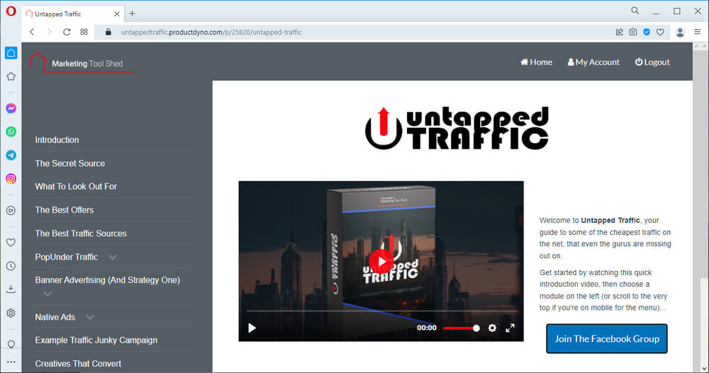Reload the page
Viewport: 709px width, 373px height.
67,32
